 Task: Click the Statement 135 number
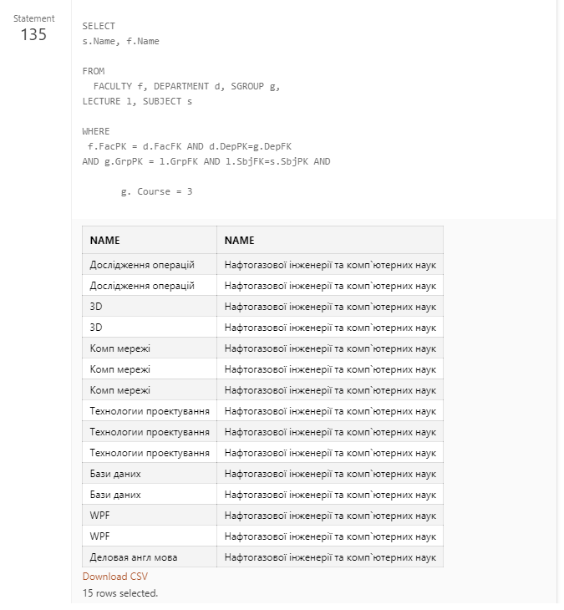[x=33, y=34]
